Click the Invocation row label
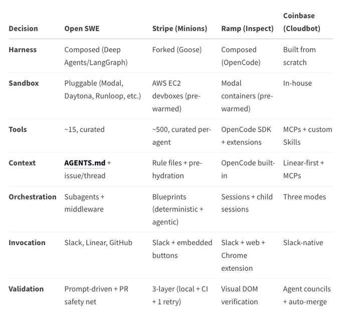The width and height of the screenshot is (341, 321). click(27, 243)
